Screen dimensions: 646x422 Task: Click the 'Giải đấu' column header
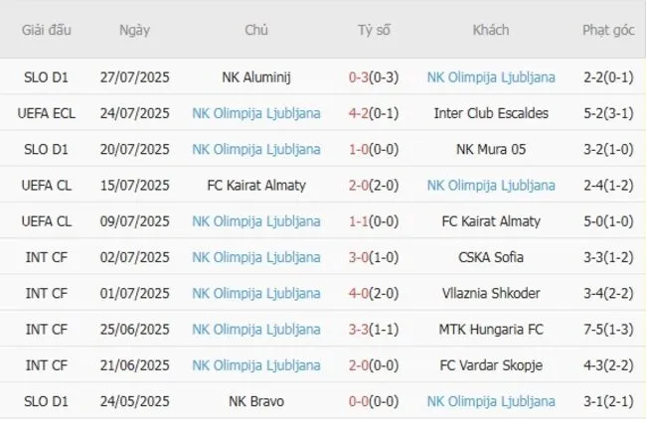[x=46, y=30]
